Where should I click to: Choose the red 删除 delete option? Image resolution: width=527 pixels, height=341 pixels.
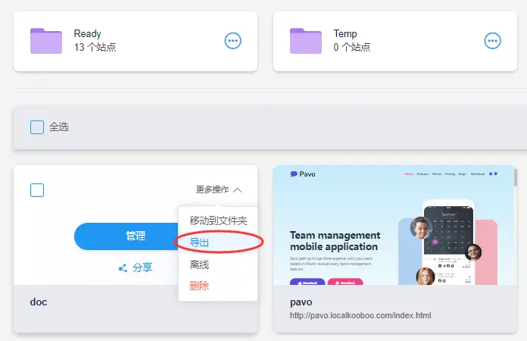point(199,286)
